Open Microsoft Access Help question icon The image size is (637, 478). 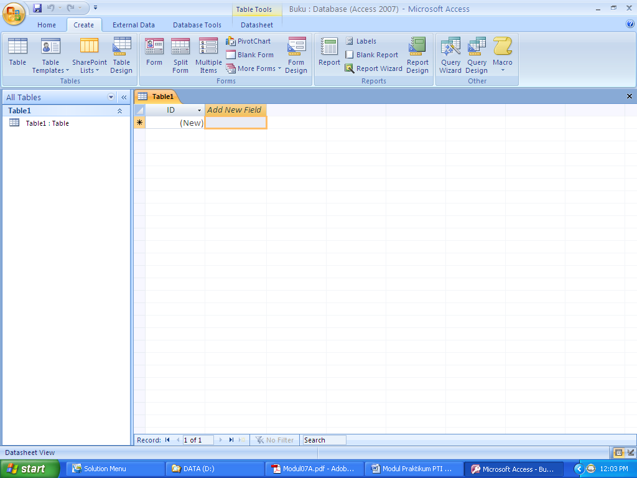(x=630, y=24)
